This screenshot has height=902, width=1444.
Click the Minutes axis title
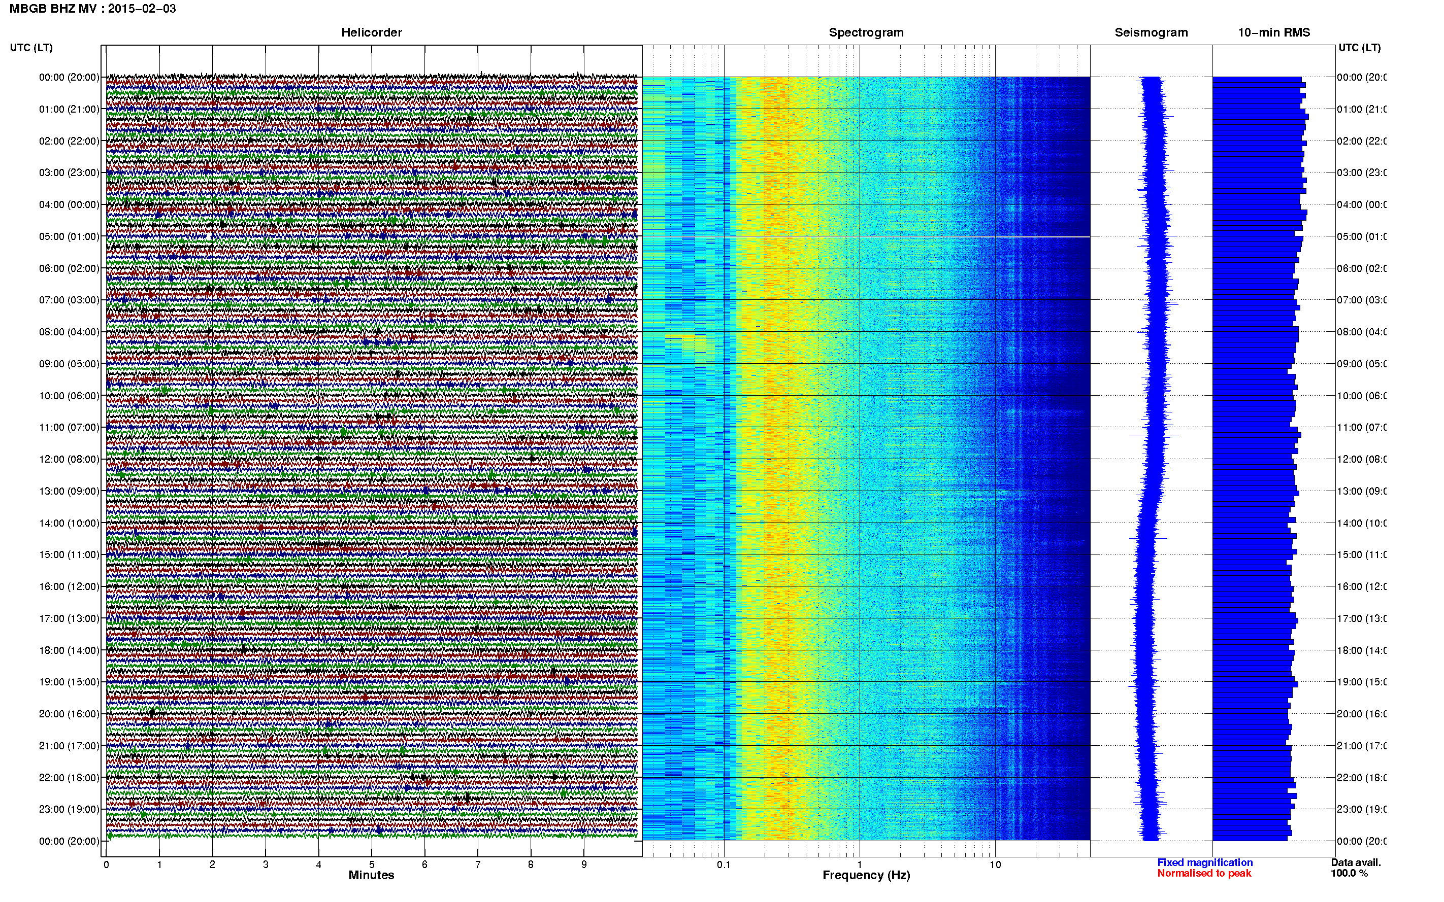tap(371, 875)
